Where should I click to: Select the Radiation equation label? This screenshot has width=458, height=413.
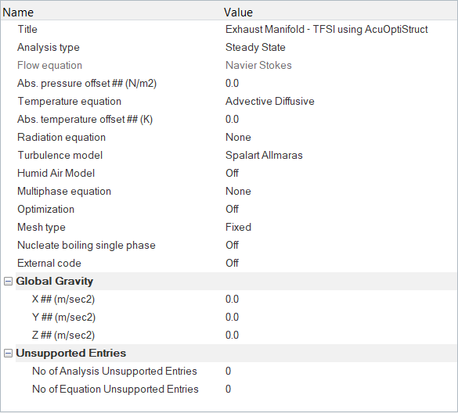61,138
